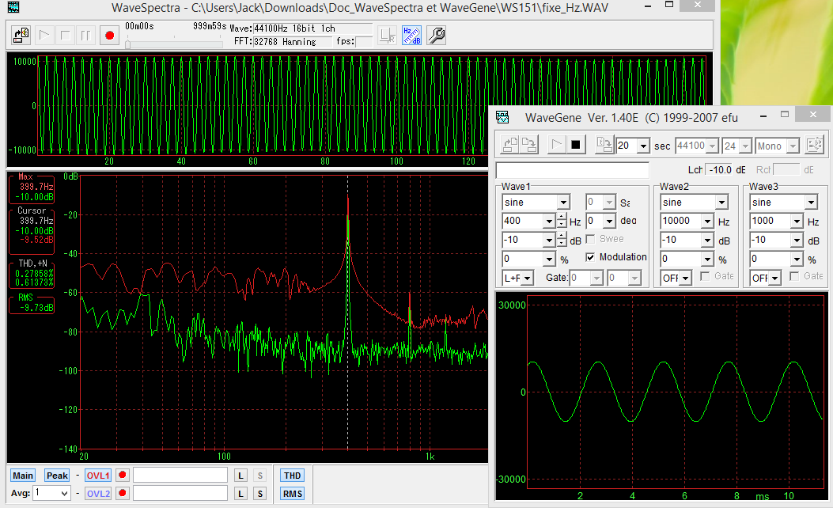Viewport: 833px width, 508px height.
Task: Uncheck the Modulation checkbox in Wave1
Action: [x=590, y=257]
